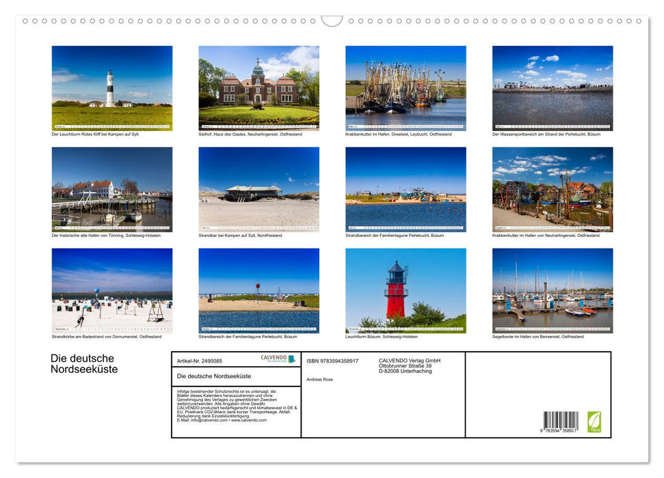This screenshot has height=478, width=664.
Task: Open the historic Tönning harbor photo
Action: (x=111, y=189)
